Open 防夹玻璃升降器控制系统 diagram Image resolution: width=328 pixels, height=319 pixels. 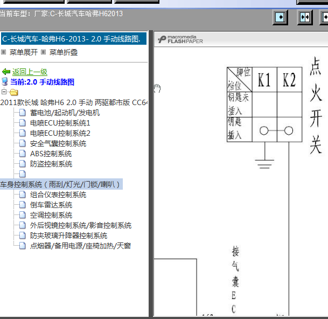pos(68,235)
